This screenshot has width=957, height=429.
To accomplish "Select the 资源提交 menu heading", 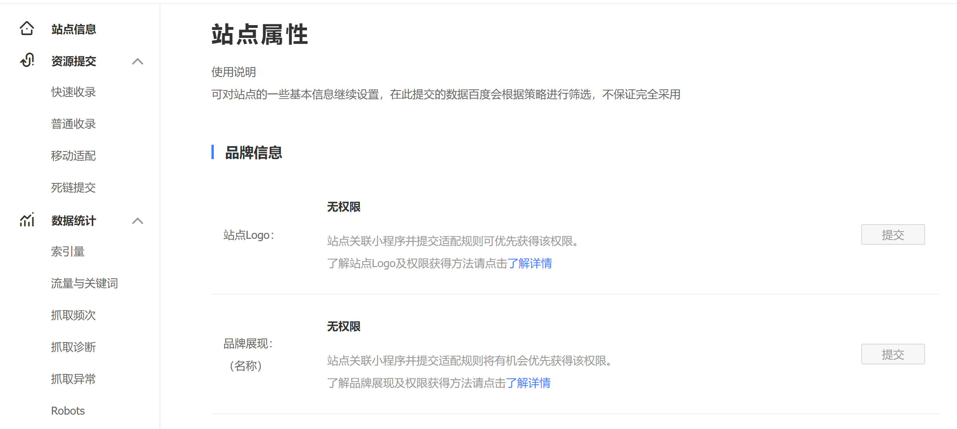I will [x=73, y=61].
